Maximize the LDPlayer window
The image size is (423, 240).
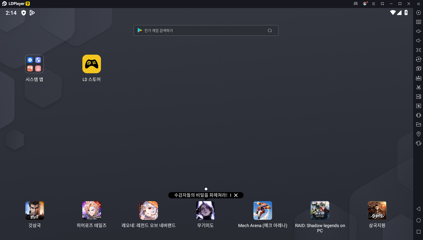coord(400,4)
